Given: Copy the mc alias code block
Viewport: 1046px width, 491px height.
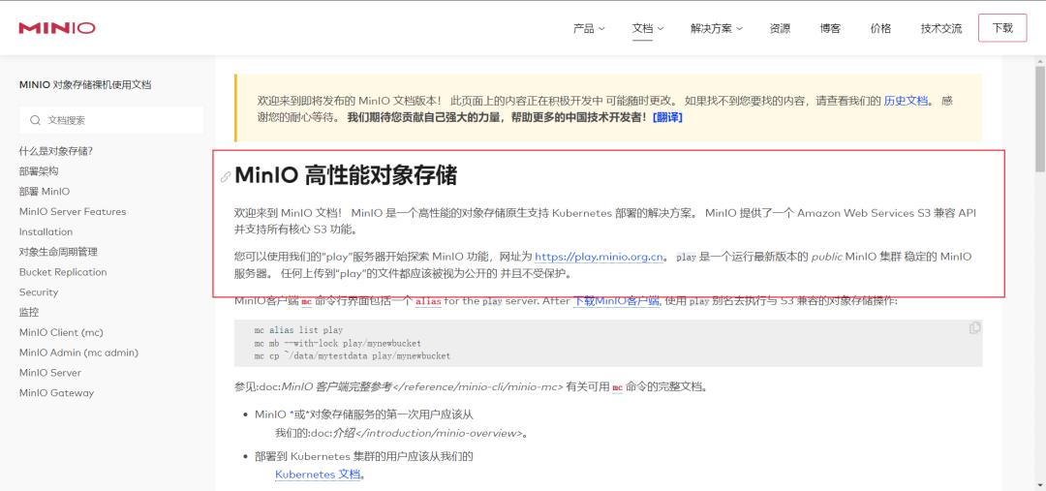Looking at the screenshot, I should 974,327.
